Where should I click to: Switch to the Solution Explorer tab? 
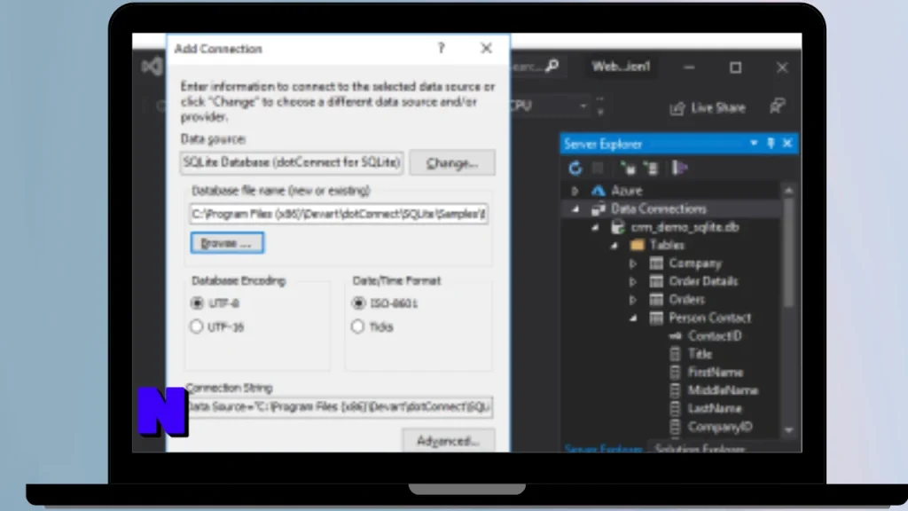point(700,448)
